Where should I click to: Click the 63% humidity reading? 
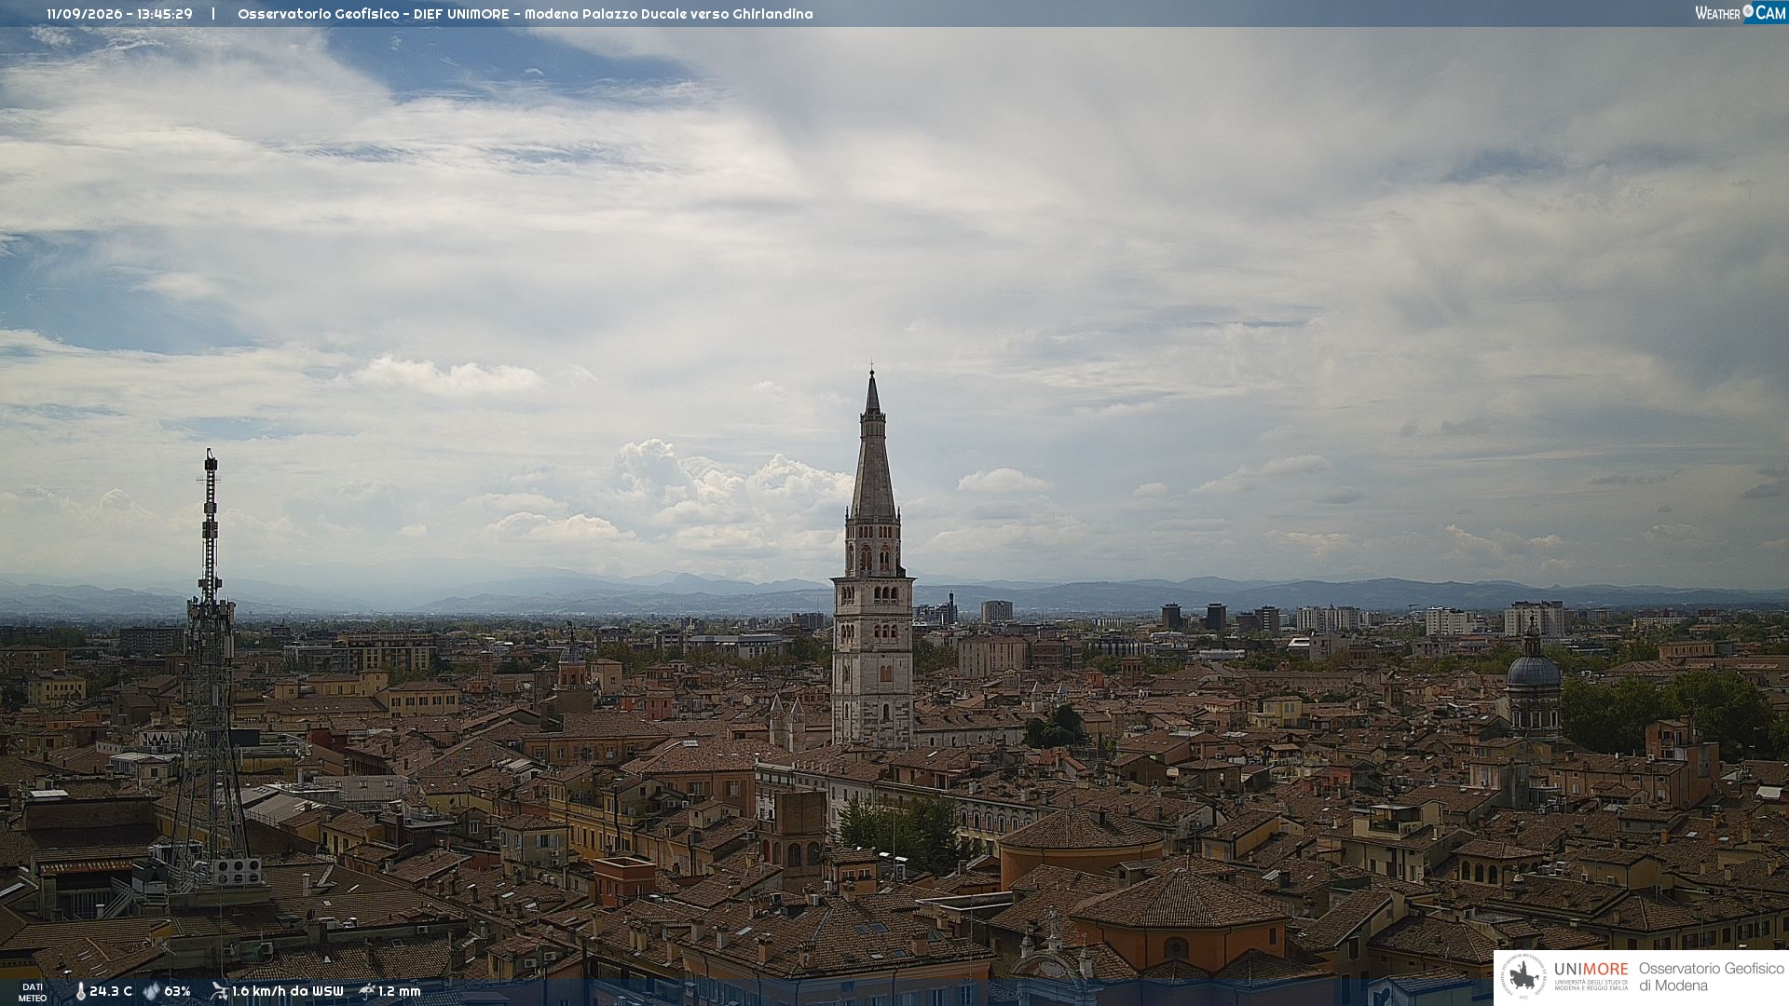tap(177, 992)
